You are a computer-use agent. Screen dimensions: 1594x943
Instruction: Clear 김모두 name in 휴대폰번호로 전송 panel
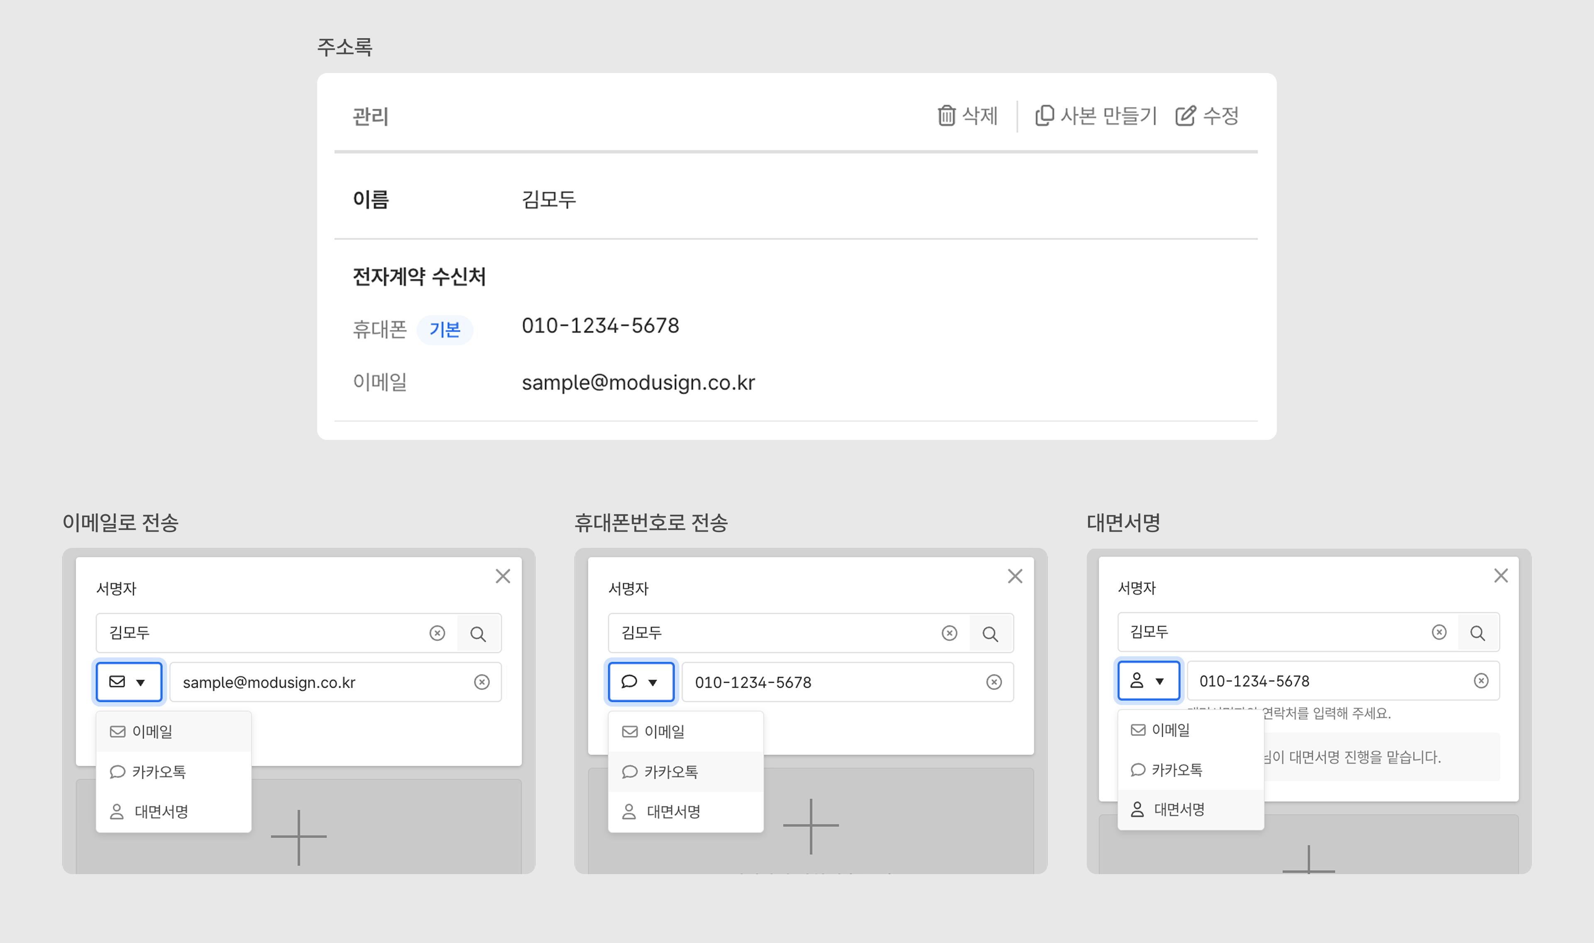pos(949,633)
